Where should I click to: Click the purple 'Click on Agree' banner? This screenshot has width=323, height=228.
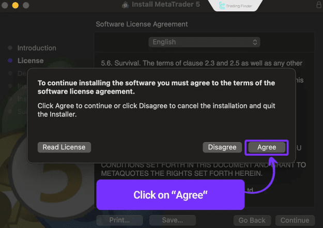pyautogui.click(x=171, y=195)
